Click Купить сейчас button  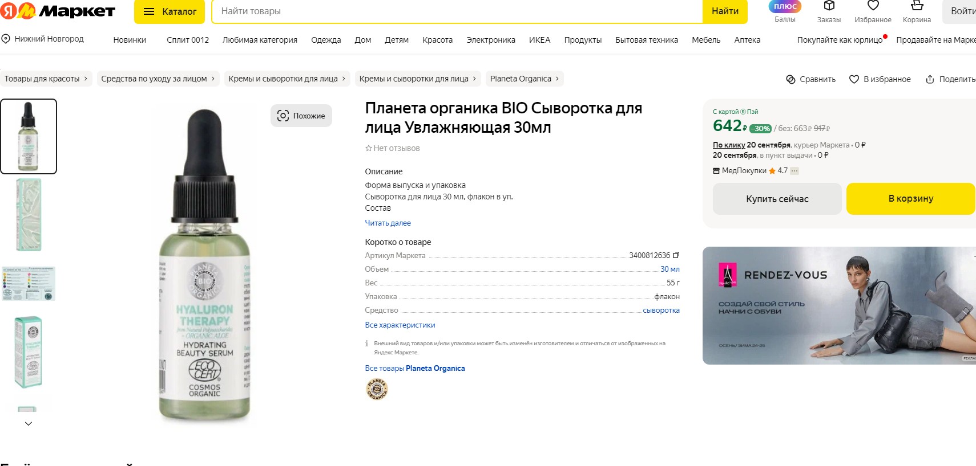[x=777, y=199]
